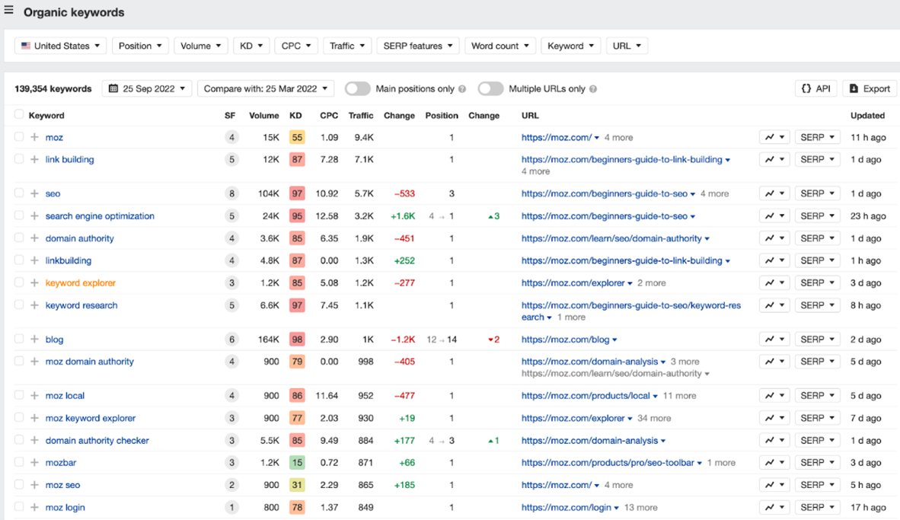Open the Compare with: 25 Mar 2022 dropdown
Viewport: 900px width, 520px height.
[x=266, y=89]
